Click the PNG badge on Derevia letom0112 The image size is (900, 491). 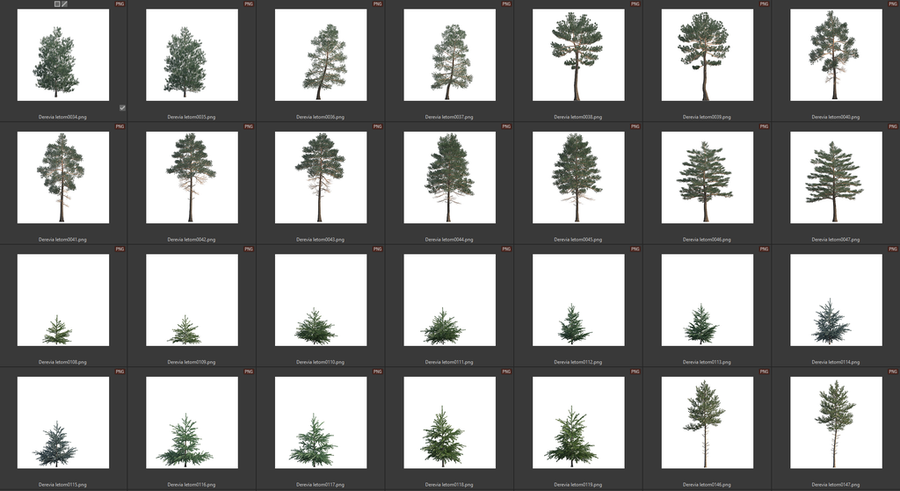pos(635,249)
